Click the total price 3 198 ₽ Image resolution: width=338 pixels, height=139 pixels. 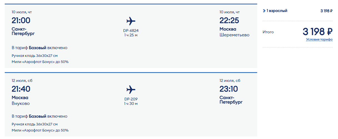[x=317, y=32]
